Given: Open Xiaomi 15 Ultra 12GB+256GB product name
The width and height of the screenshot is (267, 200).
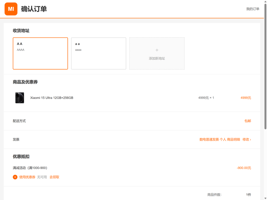Looking at the screenshot, I should [52, 98].
